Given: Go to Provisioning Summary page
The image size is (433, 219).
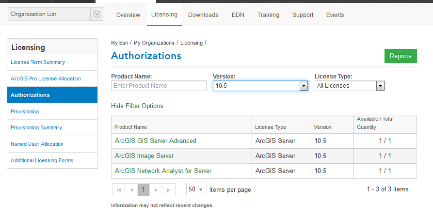Looking at the screenshot, I should 36,127.
